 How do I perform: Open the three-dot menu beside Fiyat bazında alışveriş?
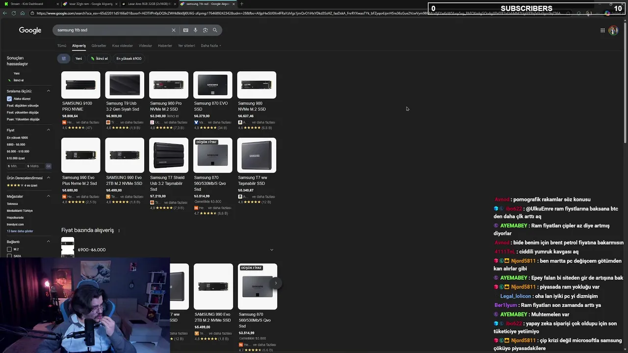pyautogui.click(x=119, y=230)
